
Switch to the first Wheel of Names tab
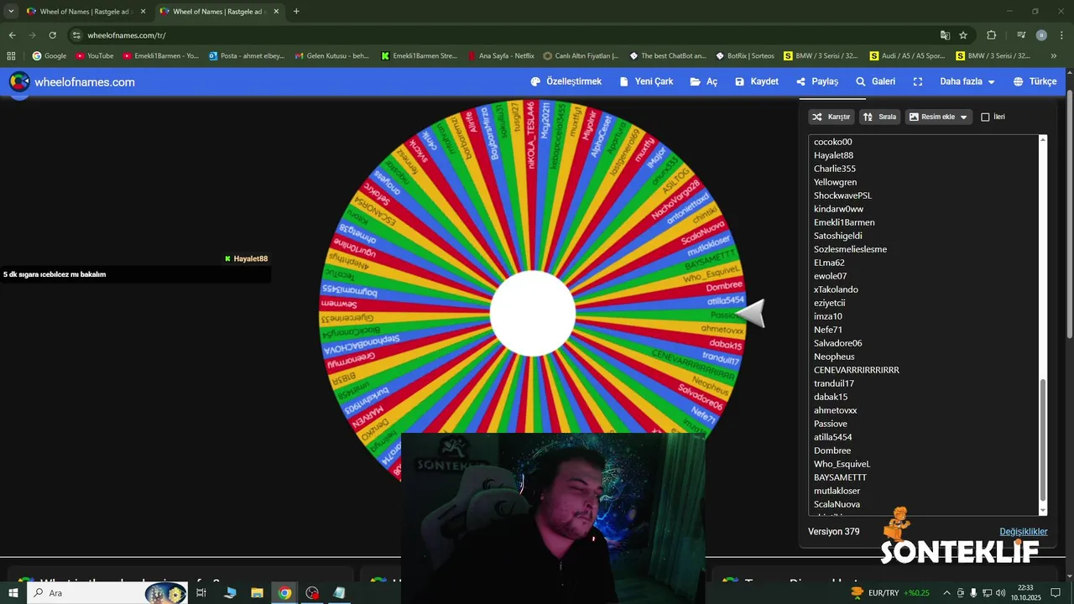(x=85, y=12)
